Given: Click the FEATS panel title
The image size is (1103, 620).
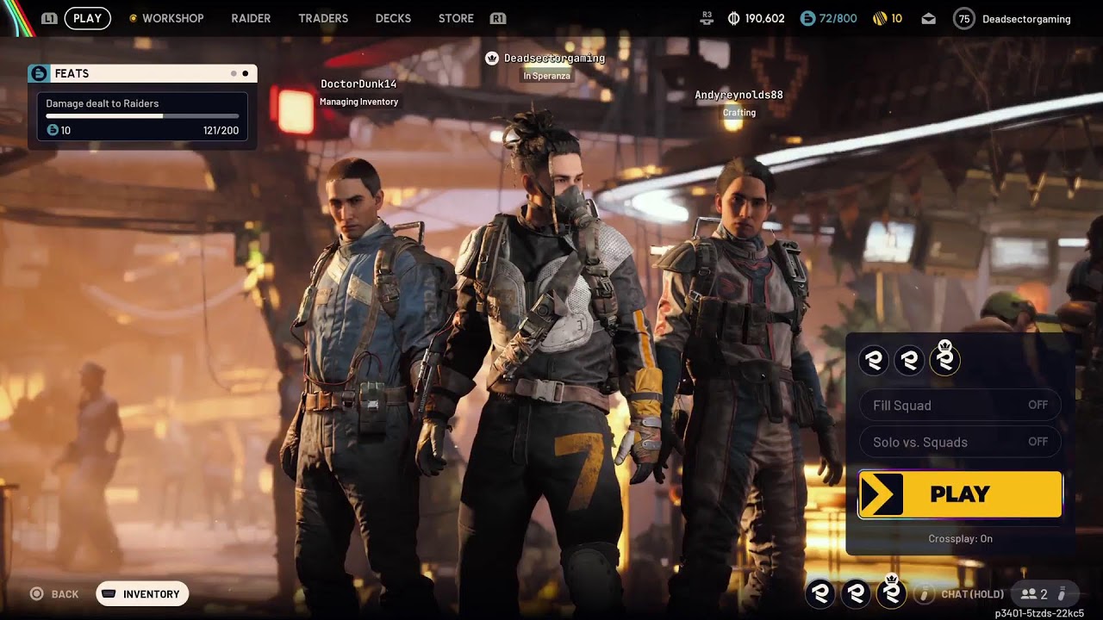Looking at the screenshot, I should tap(72, 73).
